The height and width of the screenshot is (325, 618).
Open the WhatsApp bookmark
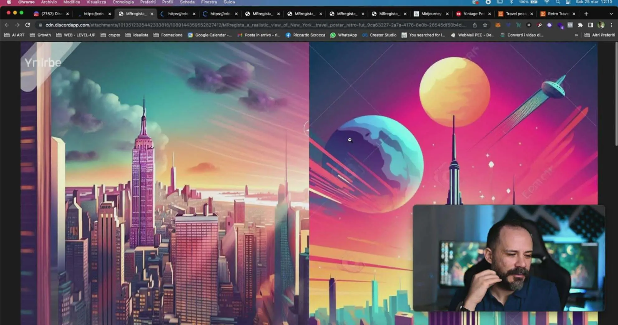(344, 35)
